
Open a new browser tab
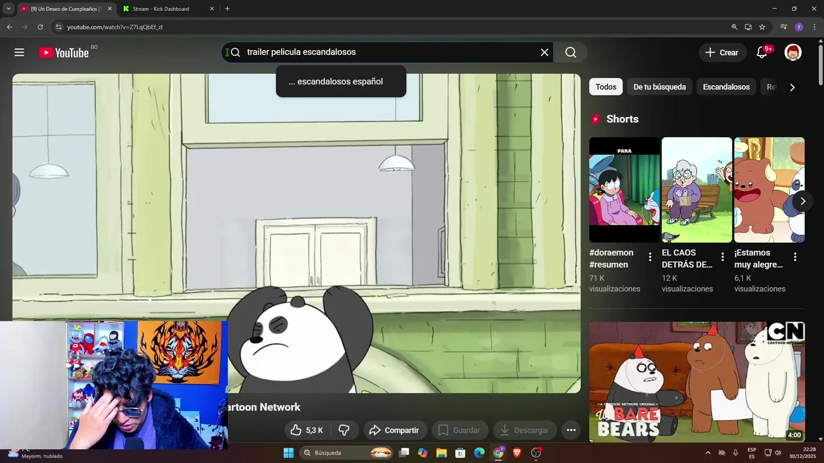pyautogui.click(x=227, y=9)
